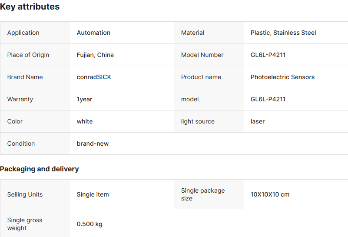Click the 1year warranty value

click(x=84, y=99)
